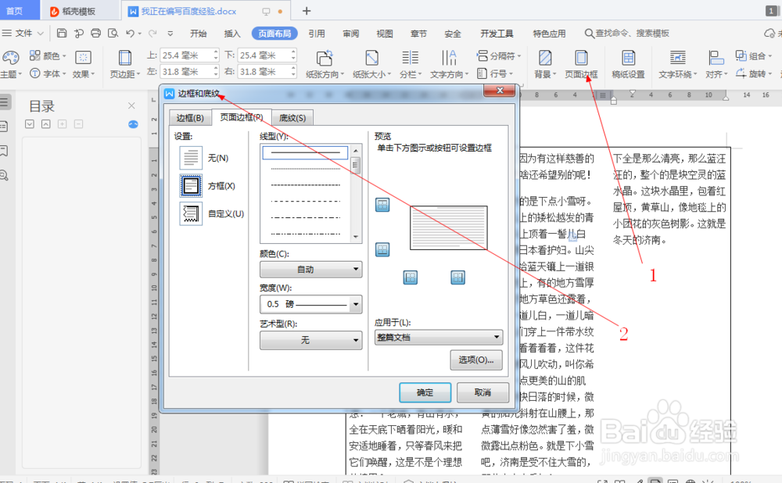The height and width of the screenshot is (483, 782).
Task: Open 插入 ribbon tab
Action: coord(232,34)
